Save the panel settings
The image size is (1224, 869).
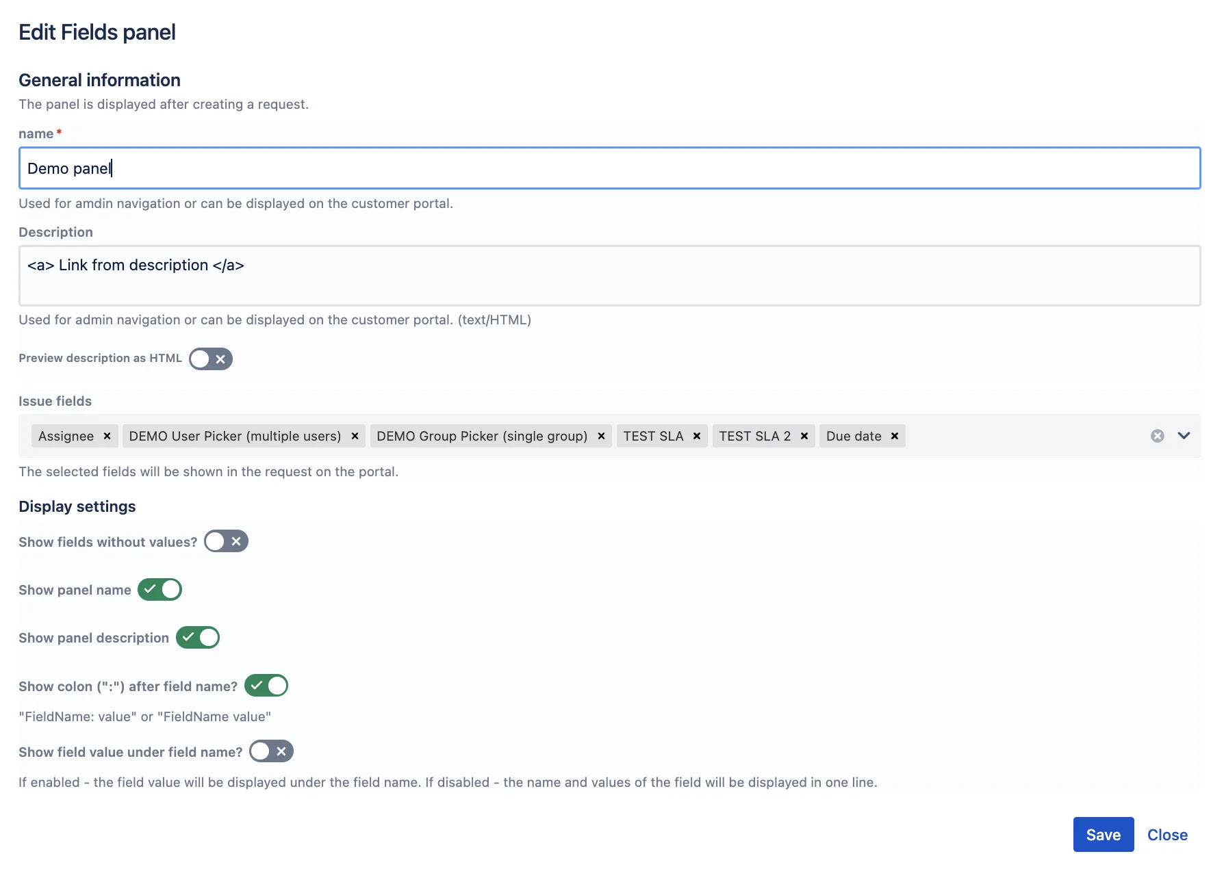1104,835
